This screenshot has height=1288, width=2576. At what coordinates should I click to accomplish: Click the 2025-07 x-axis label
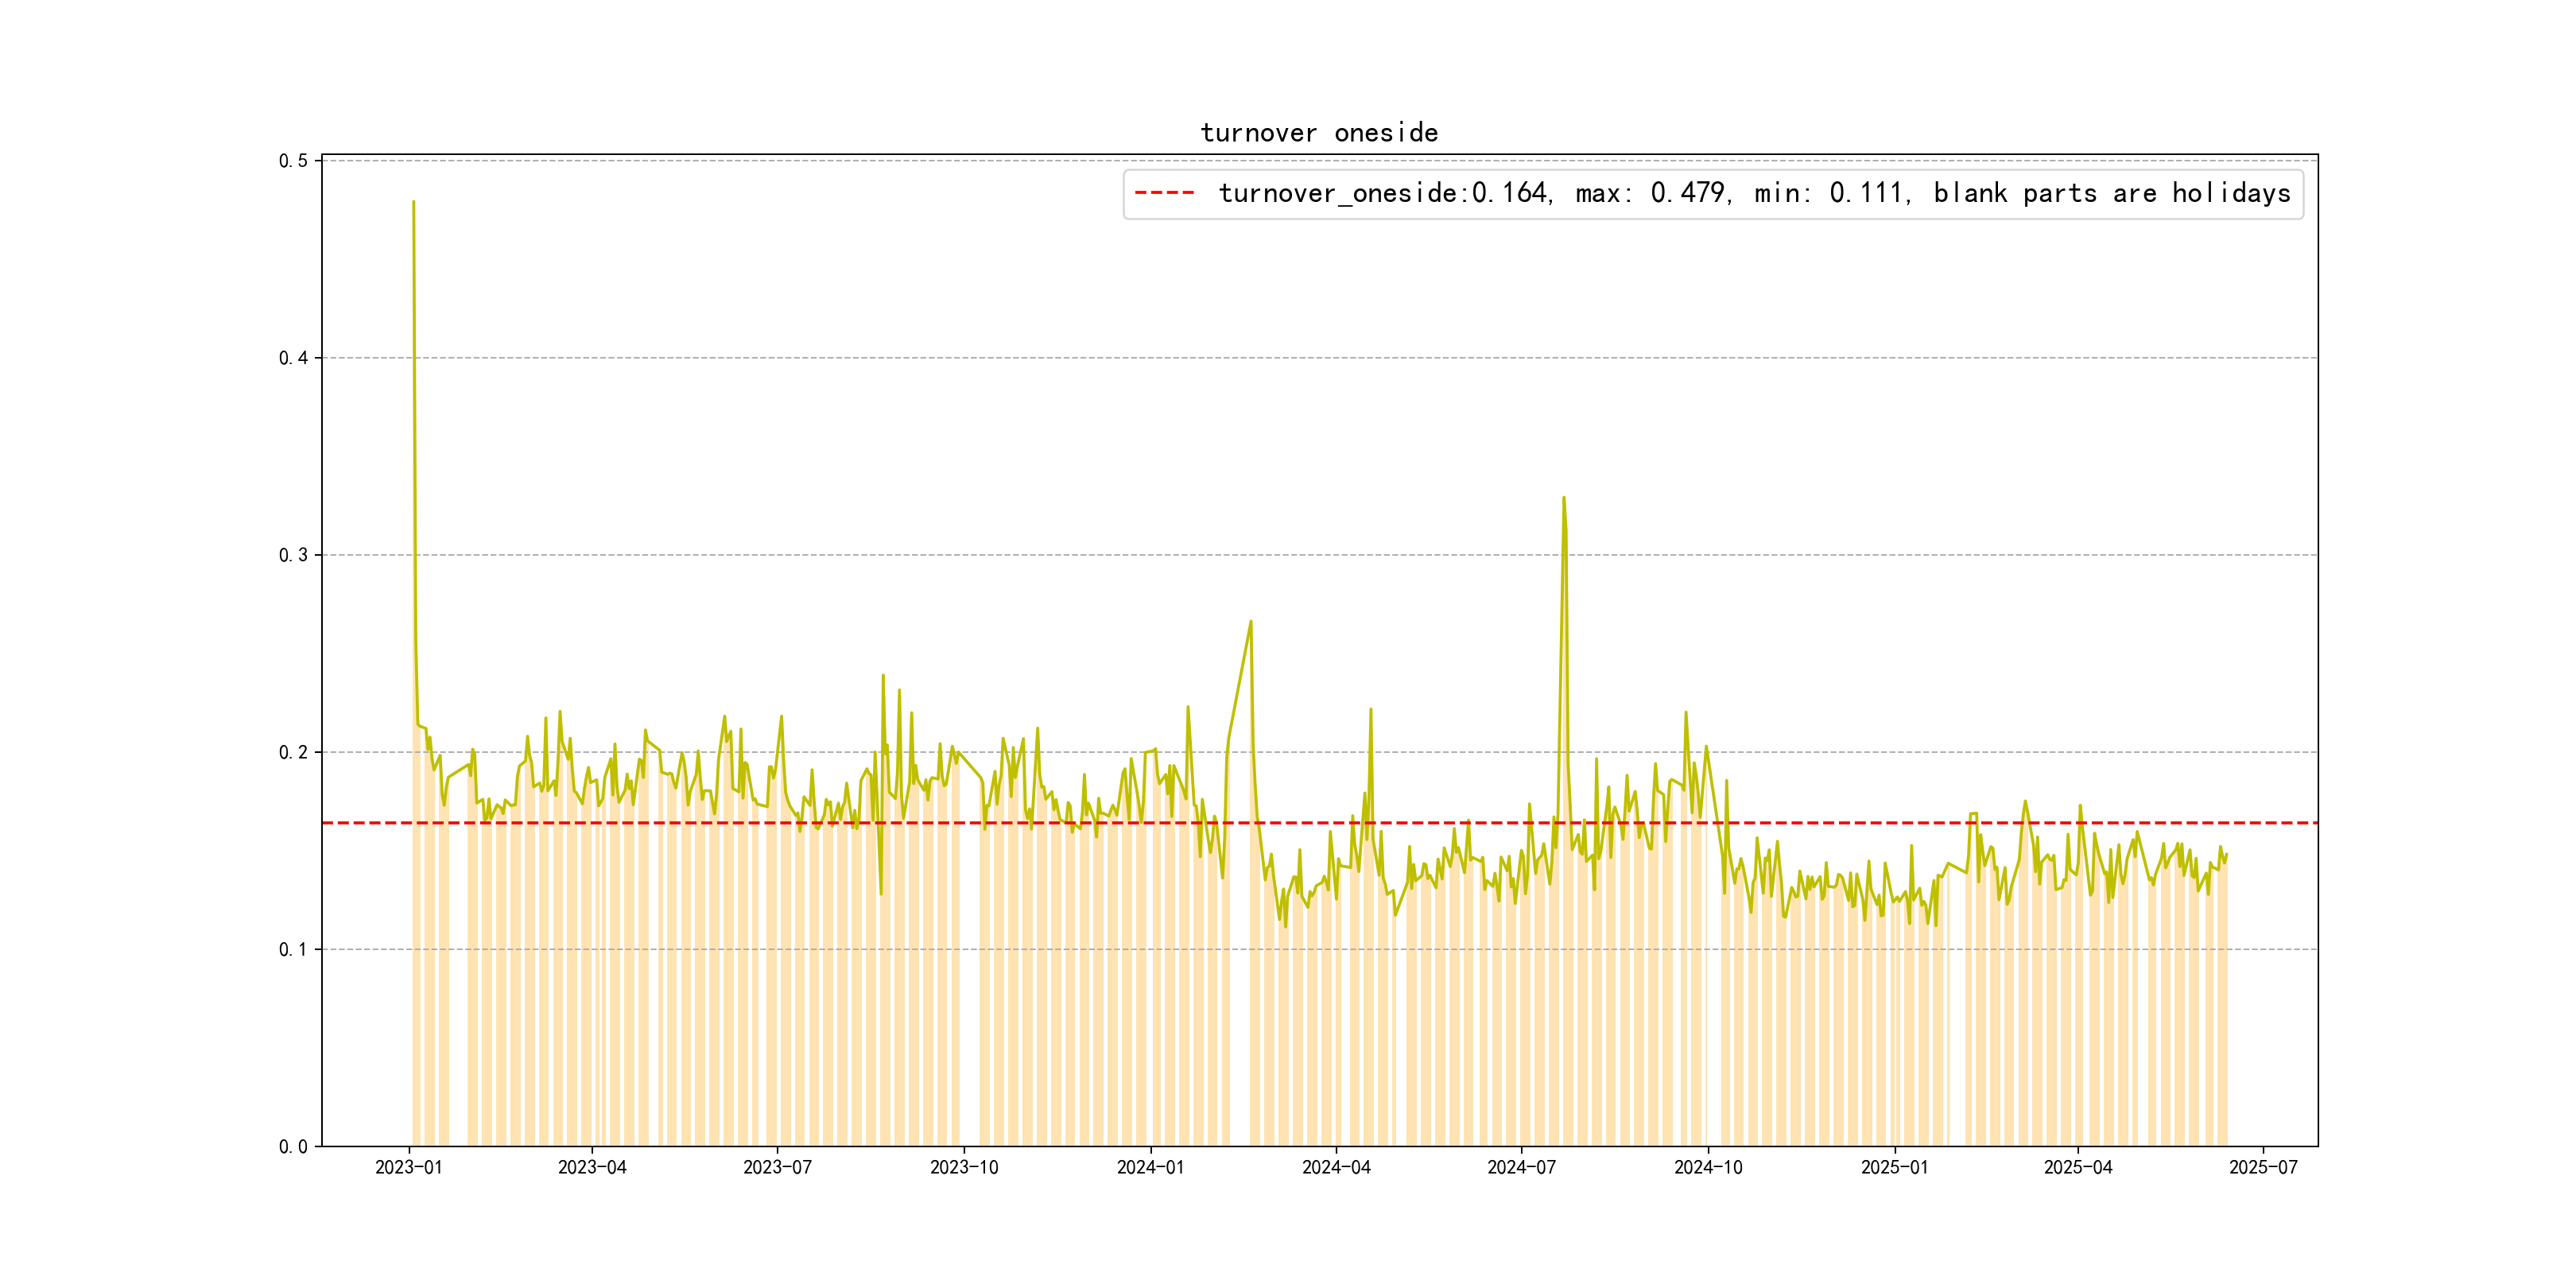[2263, 1167]
